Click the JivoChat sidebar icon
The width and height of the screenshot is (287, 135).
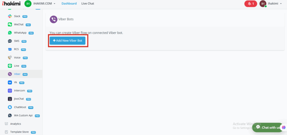[10, 99]
